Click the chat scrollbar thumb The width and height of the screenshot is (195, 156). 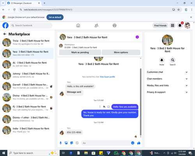(x=140, y=102)
